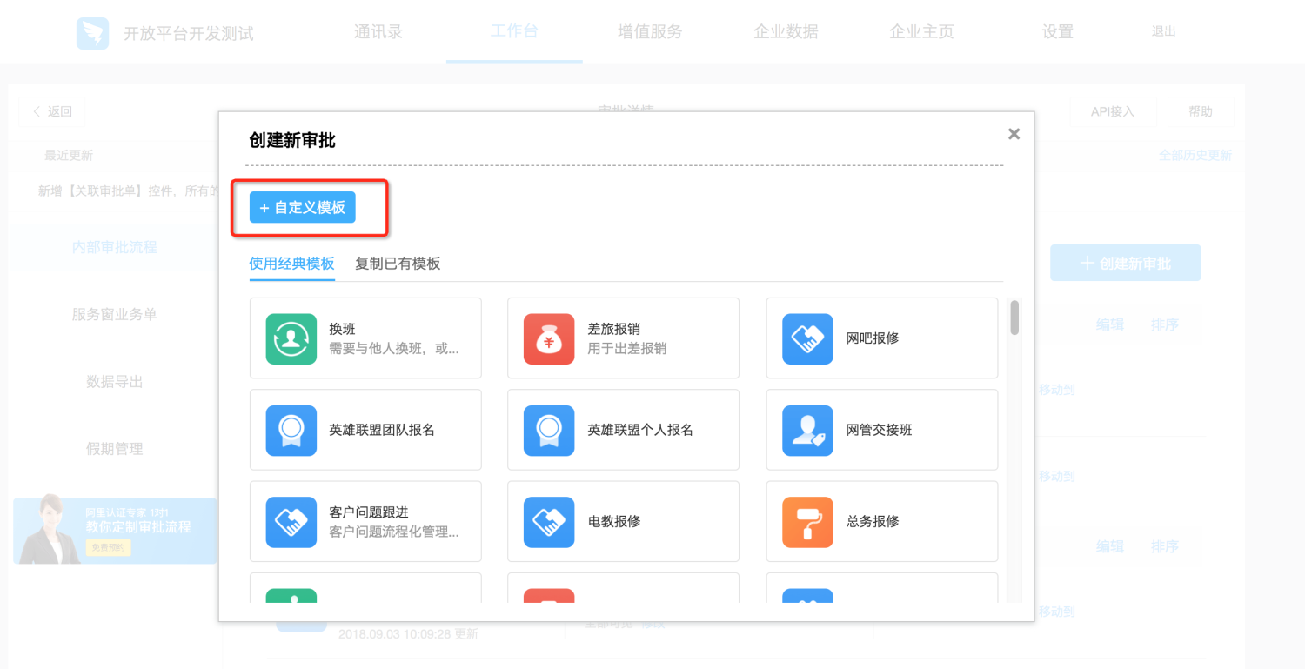Click the 客户问题流程化管理 description text
1305x669 pixels.
pyautogui.click(x=394, y=532)
